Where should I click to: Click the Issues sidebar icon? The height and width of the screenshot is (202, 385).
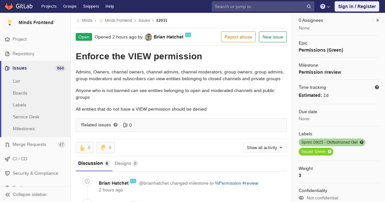click(x=7, y=68)
